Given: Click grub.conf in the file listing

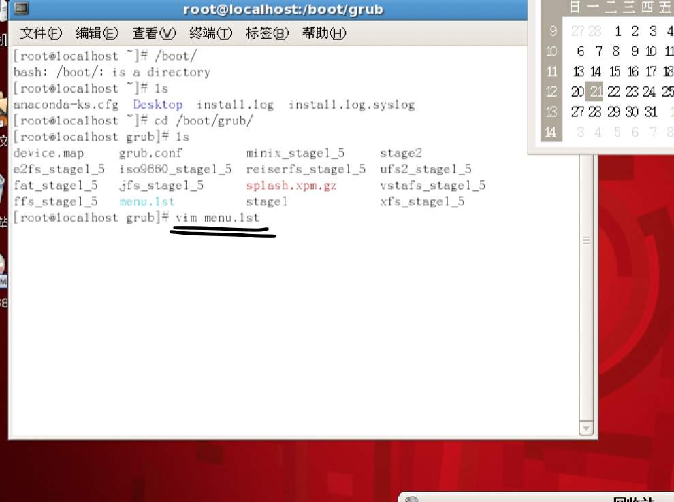Looking at the screenshot, I should 150,153.
